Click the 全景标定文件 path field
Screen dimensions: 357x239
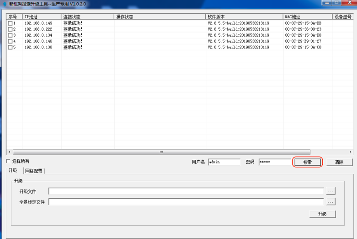pyautogui.click(x=186, y=201)
